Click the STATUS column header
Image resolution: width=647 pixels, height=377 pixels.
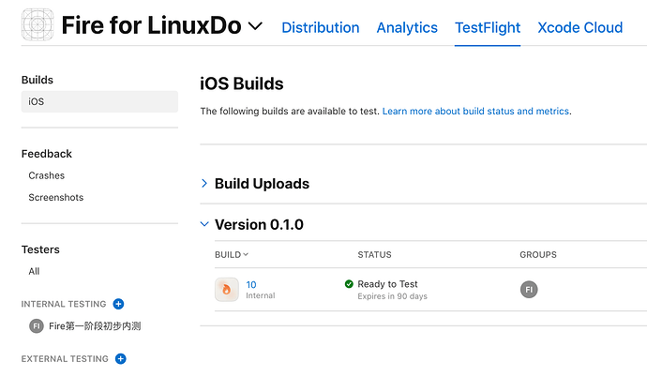tap(374, 255)
